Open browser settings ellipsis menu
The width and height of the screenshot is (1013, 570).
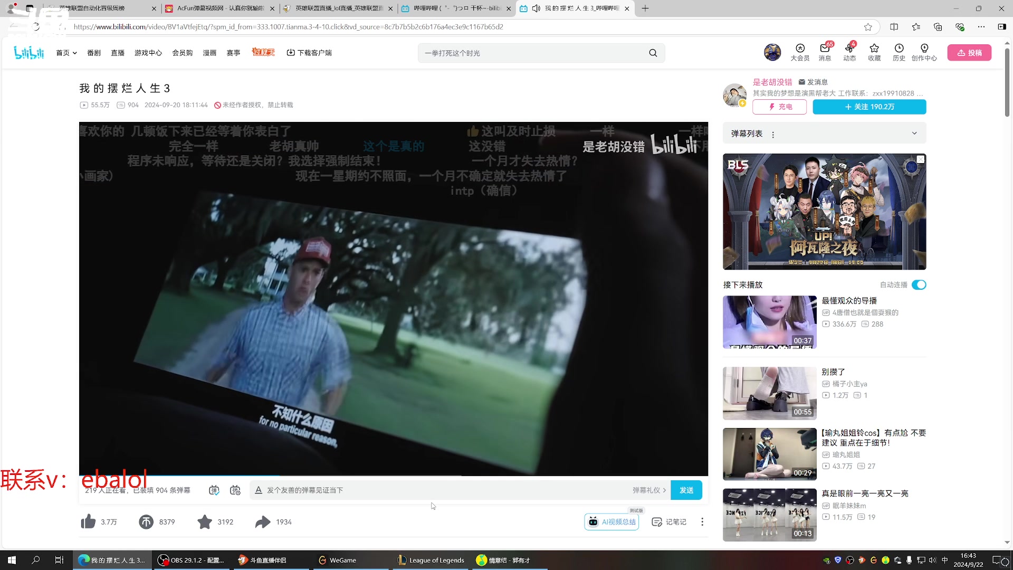pos(981,27)
